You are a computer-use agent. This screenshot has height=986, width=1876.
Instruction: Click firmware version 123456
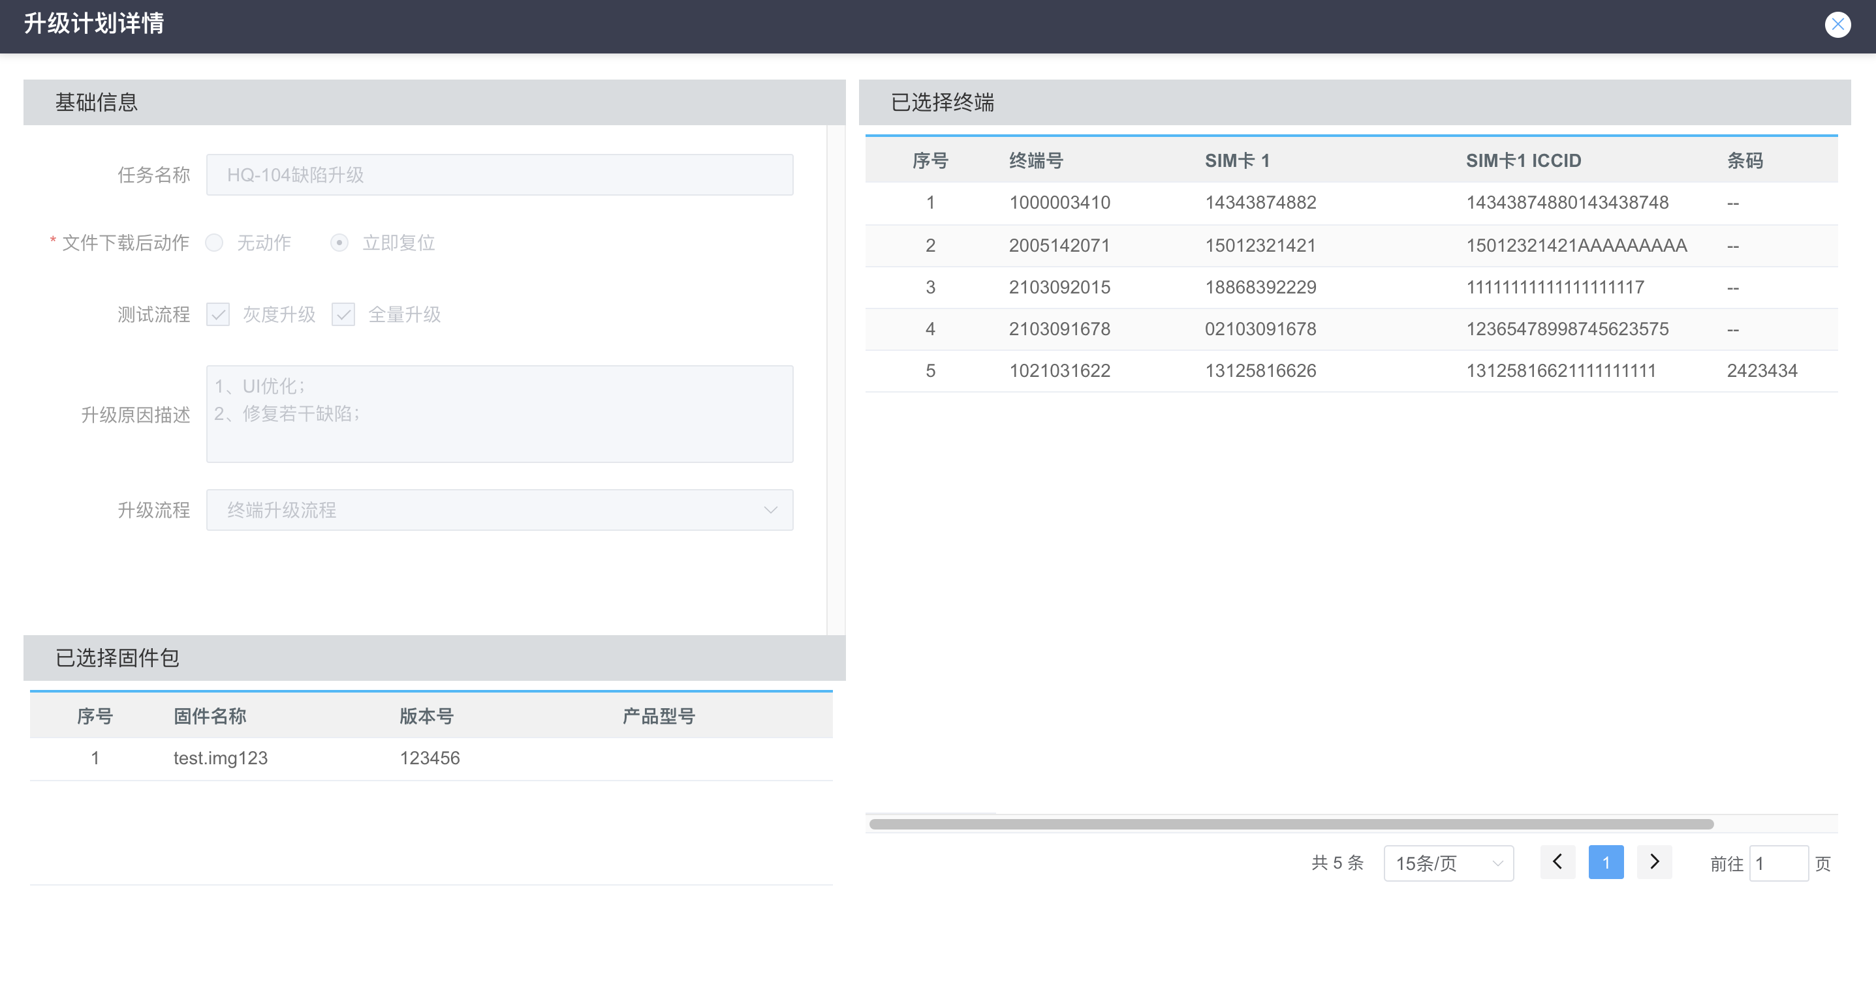430,758
